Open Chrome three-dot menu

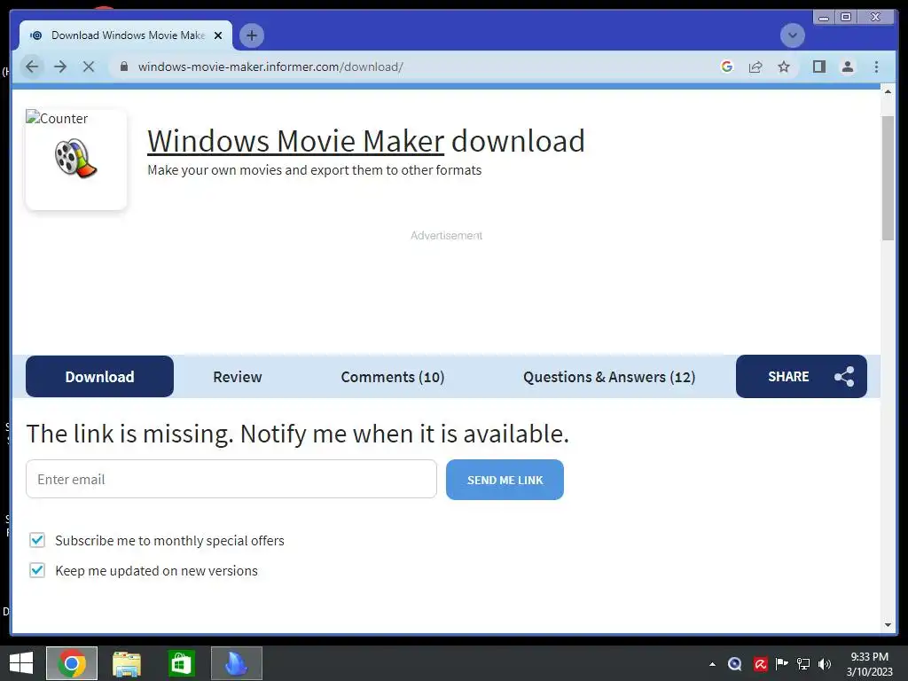pyautogui.click(x=876, y=67)
